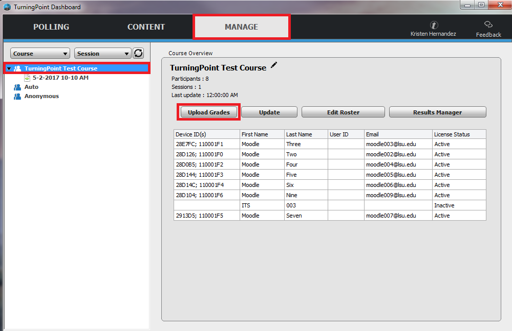Click the moodle004@lsu.edu email cell
This screenshot has height=331, width=512.
point(398,164)
